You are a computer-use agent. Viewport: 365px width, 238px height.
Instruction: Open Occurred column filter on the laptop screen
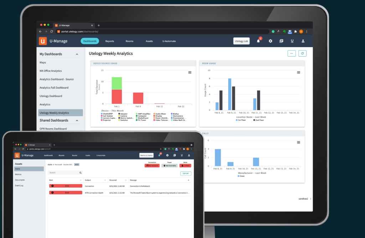coord(126,180)
